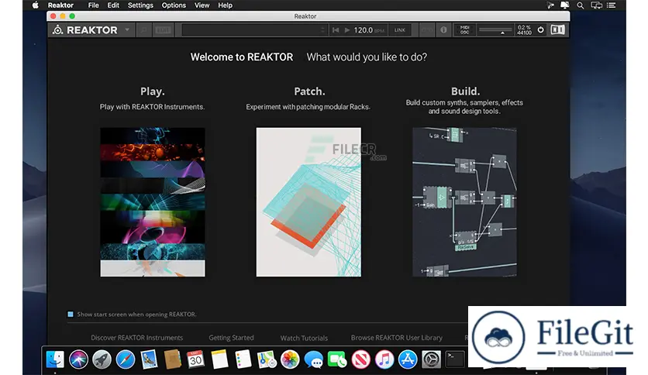Viewport: 648px width, 375px height.
Task: Open Messages from the Dock
Action: pyautogui.click(x=314, y=360)
